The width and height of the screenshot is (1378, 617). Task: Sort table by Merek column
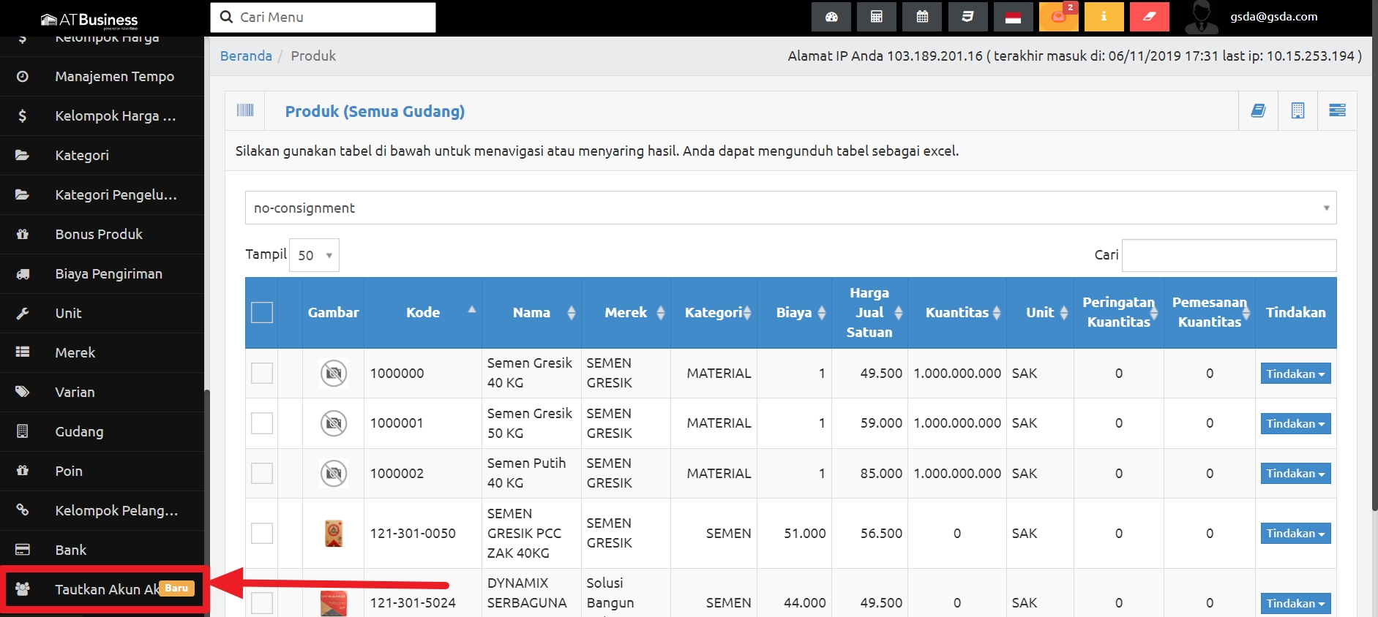tap(626, 312)
